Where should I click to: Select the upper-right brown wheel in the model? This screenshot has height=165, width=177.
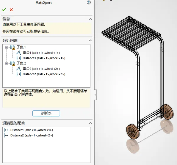pyautogui.click(x=167, y=112)
